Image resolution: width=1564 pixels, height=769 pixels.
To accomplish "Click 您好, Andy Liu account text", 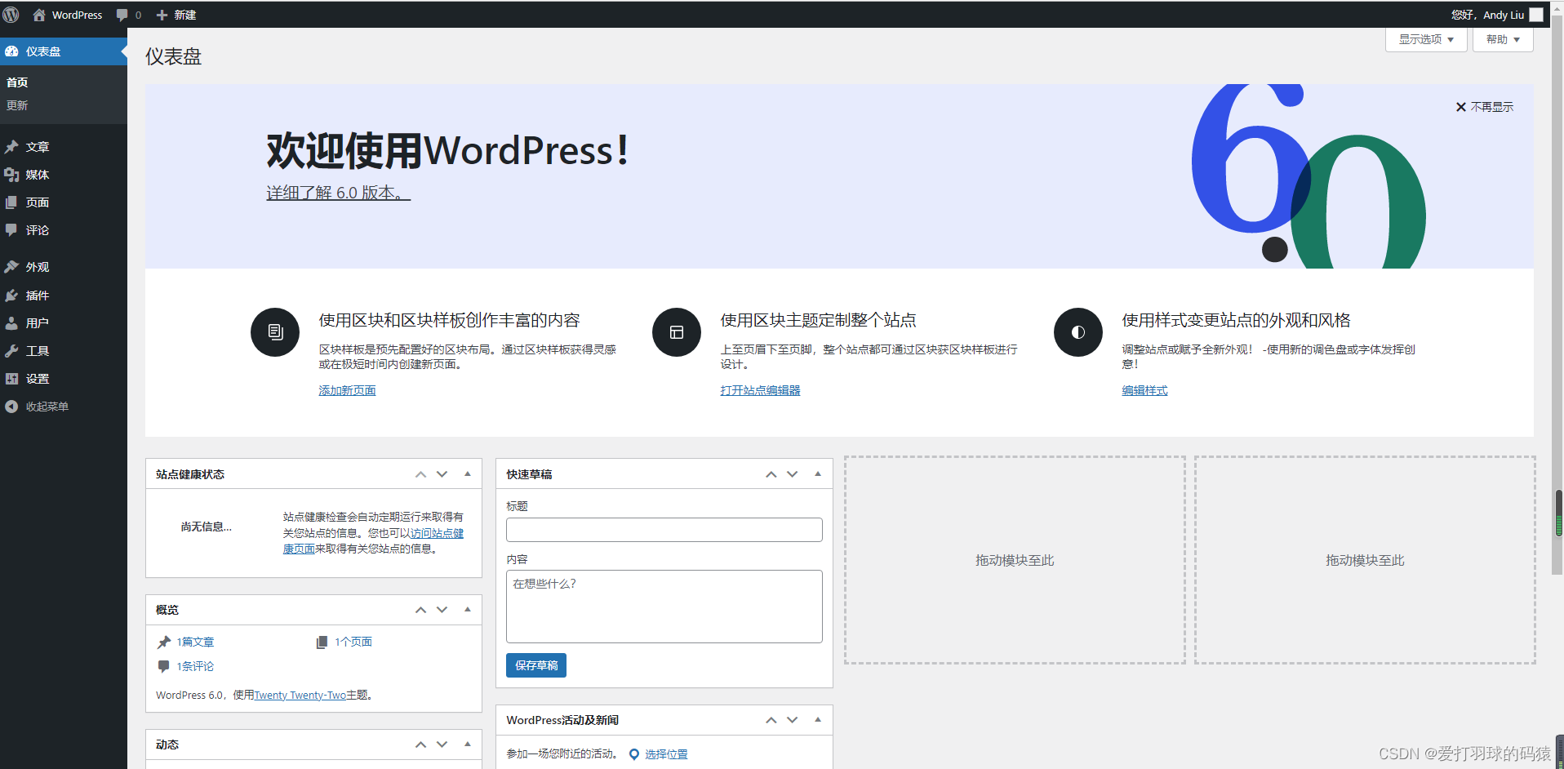I will [x=1487, y=15].
